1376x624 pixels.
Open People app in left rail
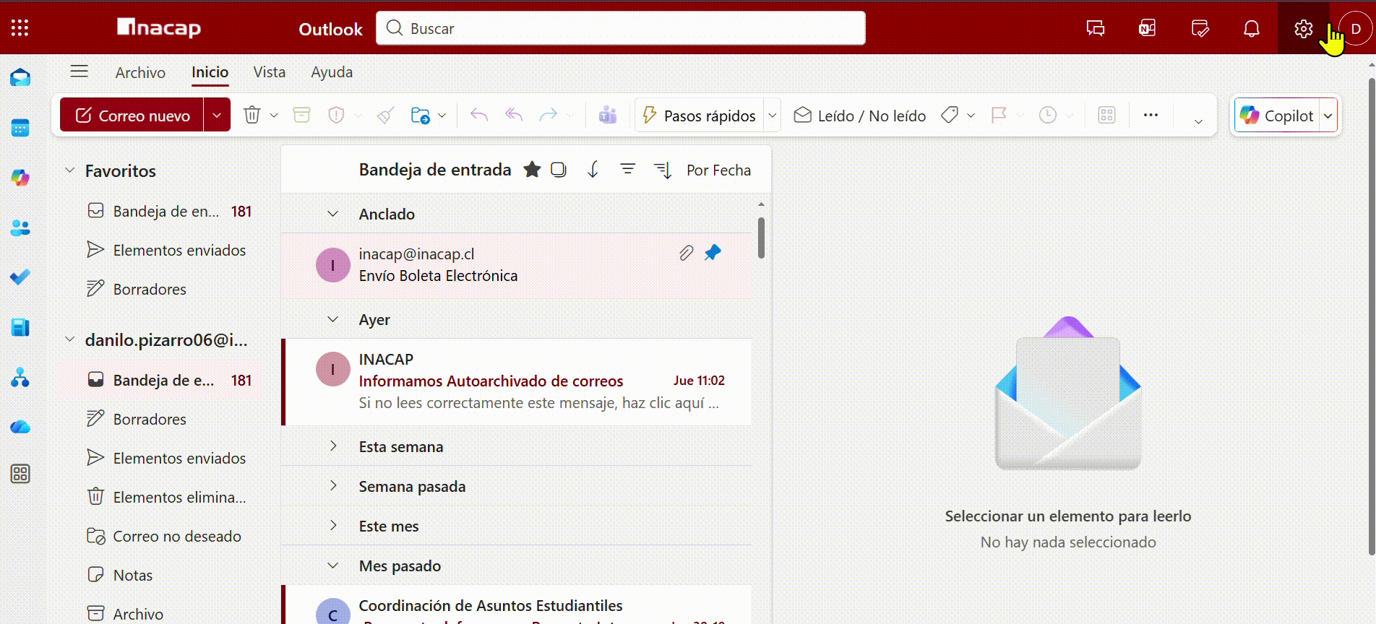20,227
